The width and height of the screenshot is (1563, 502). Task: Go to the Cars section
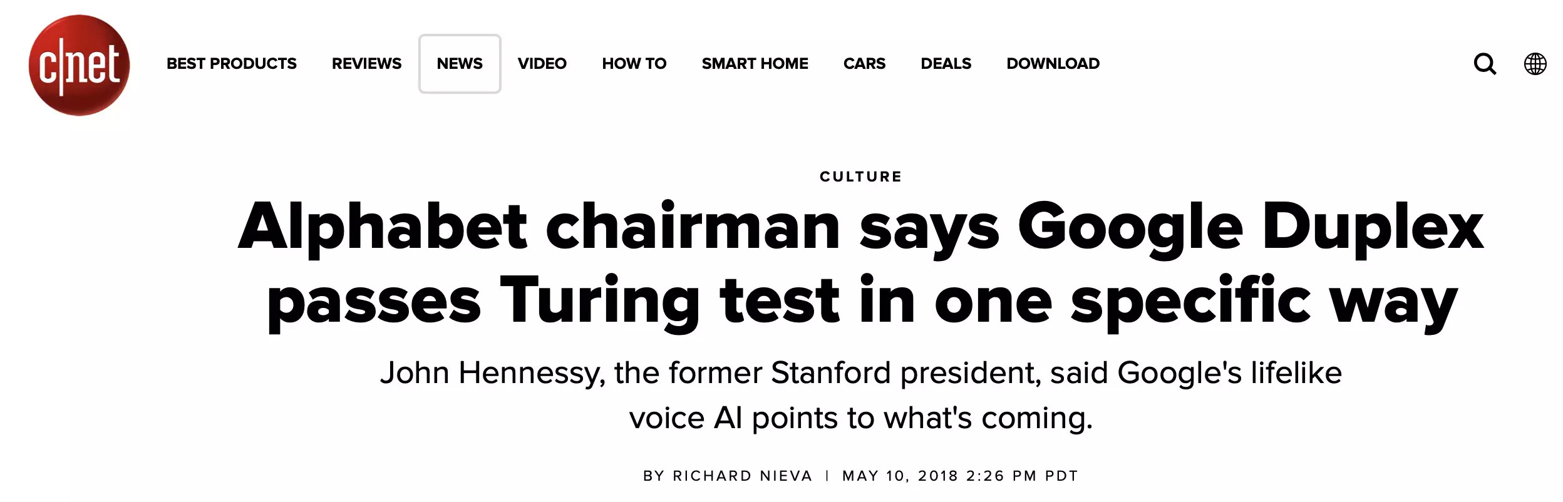click(864, 64)
